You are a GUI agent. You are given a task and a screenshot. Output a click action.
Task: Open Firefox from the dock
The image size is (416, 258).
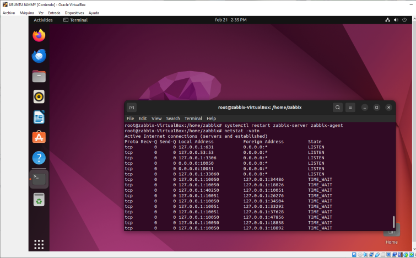(39, 36)
